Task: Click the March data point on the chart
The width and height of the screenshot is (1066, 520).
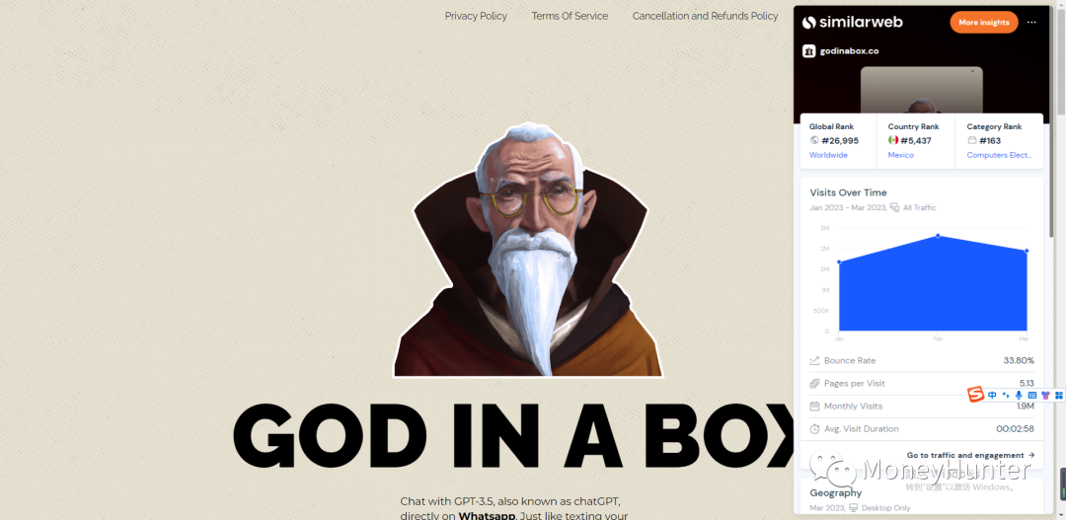Action: coord(1027,251)
